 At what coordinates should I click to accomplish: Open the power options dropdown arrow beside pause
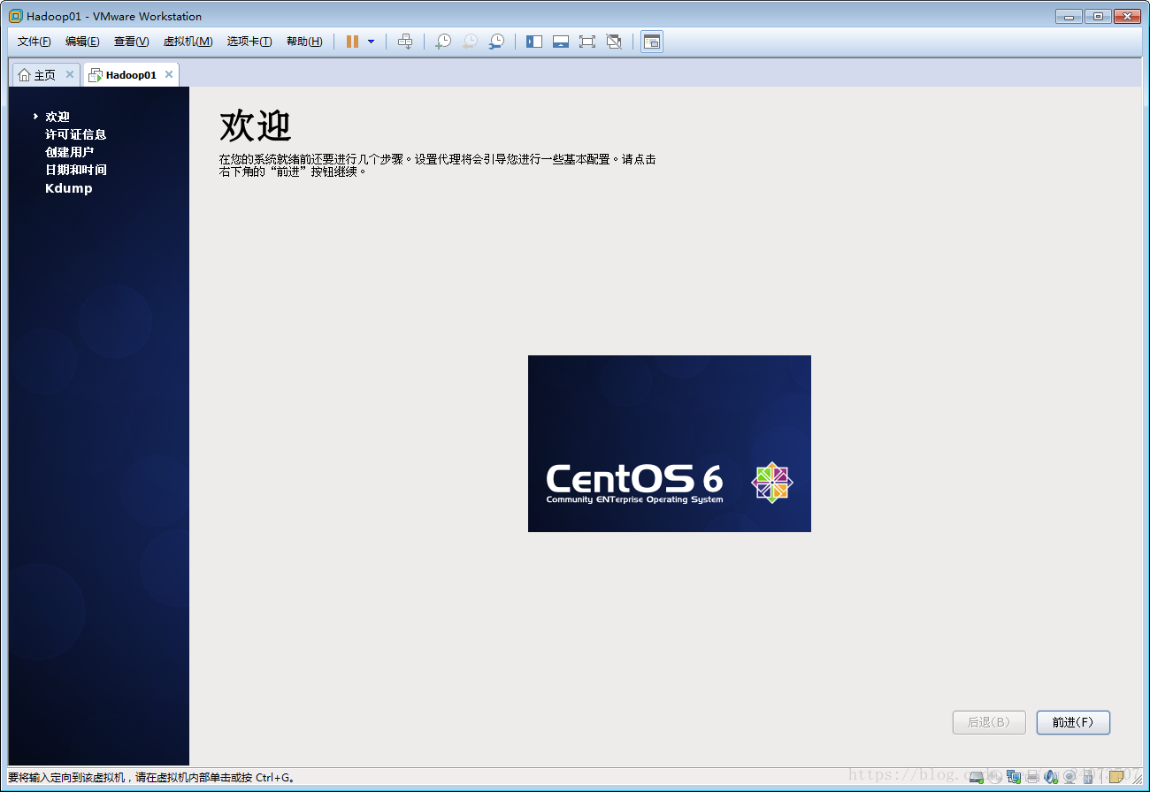coord(371,42)
